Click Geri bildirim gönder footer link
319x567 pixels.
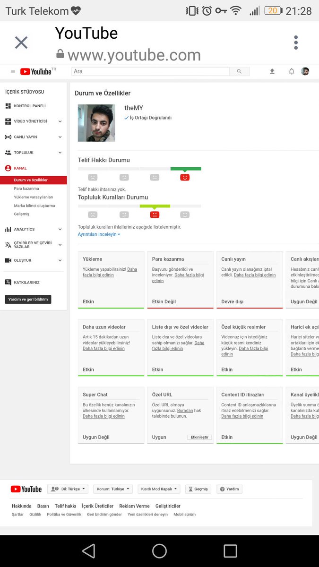104,515
